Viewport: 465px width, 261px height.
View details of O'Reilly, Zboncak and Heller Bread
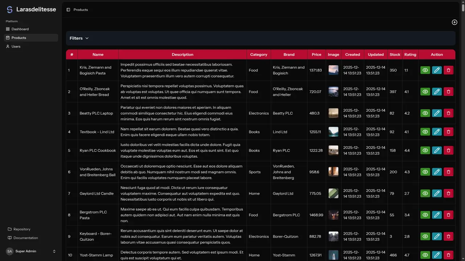tap(425, 92)
